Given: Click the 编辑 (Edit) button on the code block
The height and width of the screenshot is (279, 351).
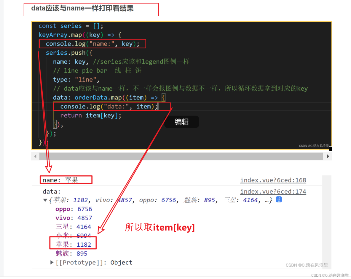Looking at the screenshot, I should (x=181, y=122).
